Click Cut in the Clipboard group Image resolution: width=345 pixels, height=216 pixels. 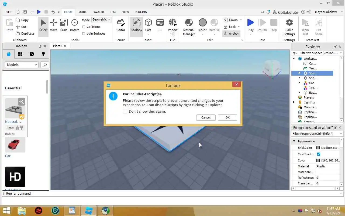pyautogui.click(x=21, y=27)
